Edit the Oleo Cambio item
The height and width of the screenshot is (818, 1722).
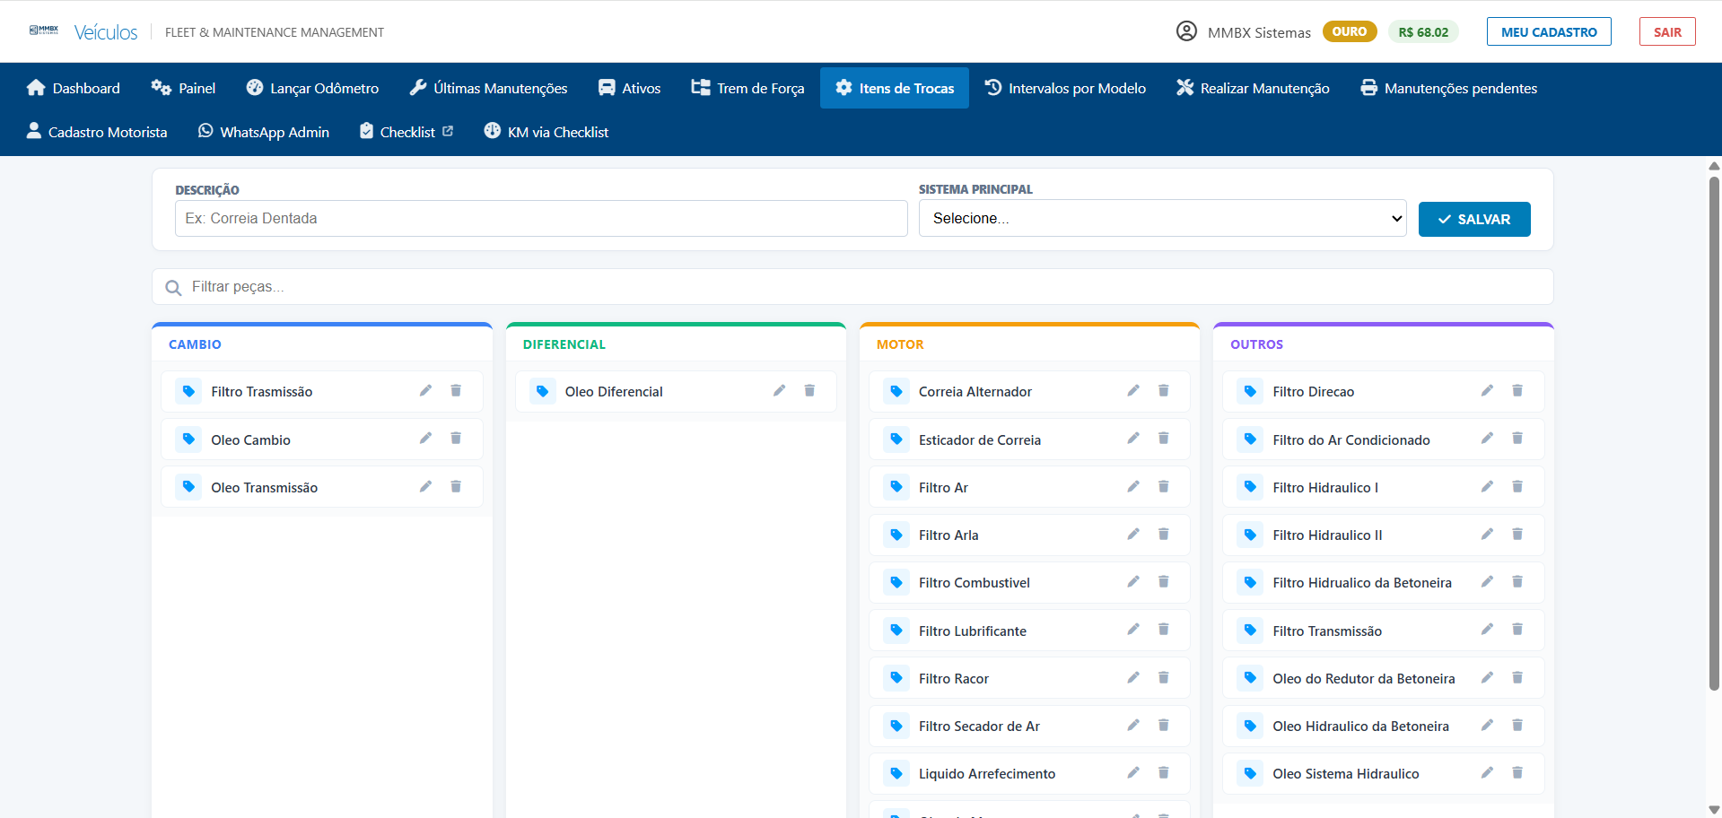(x=425, y=439)
